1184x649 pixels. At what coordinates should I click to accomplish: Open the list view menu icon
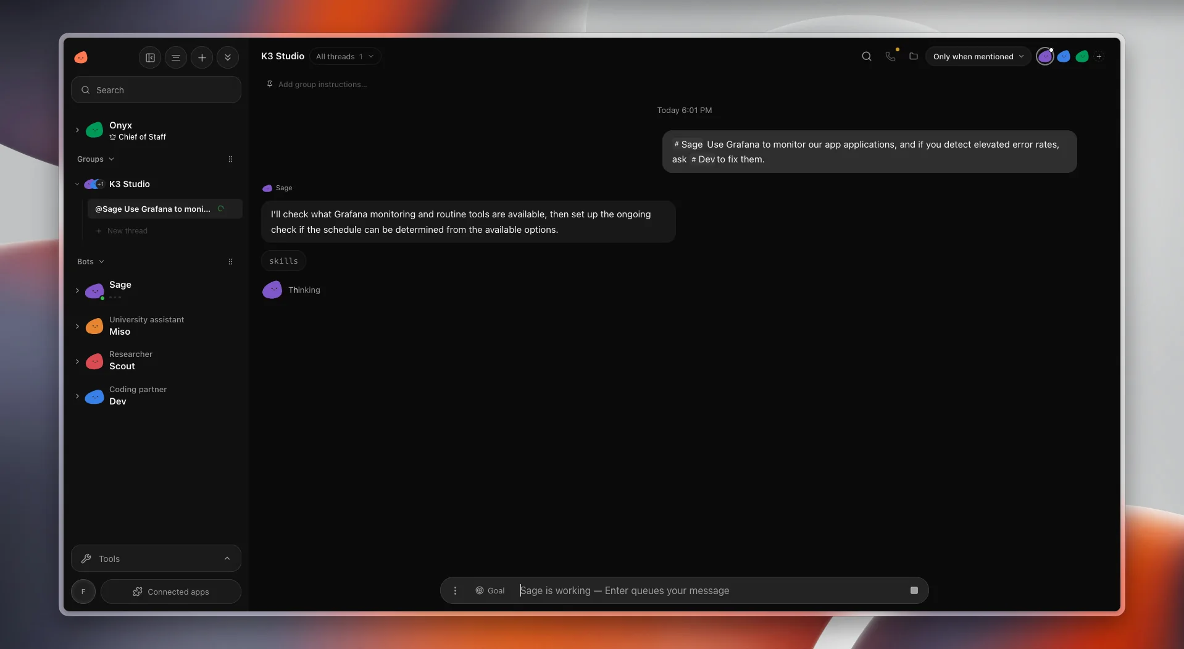[176, 57]
